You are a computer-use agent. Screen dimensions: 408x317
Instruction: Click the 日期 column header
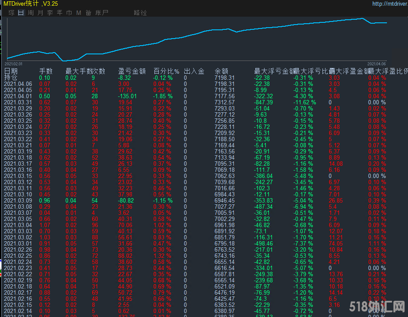click(11, 71)
